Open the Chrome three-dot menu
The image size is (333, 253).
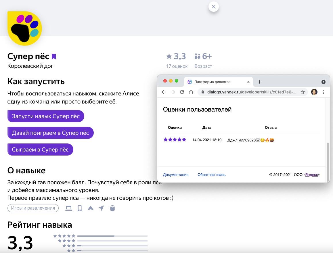click(x=324, y=92)
